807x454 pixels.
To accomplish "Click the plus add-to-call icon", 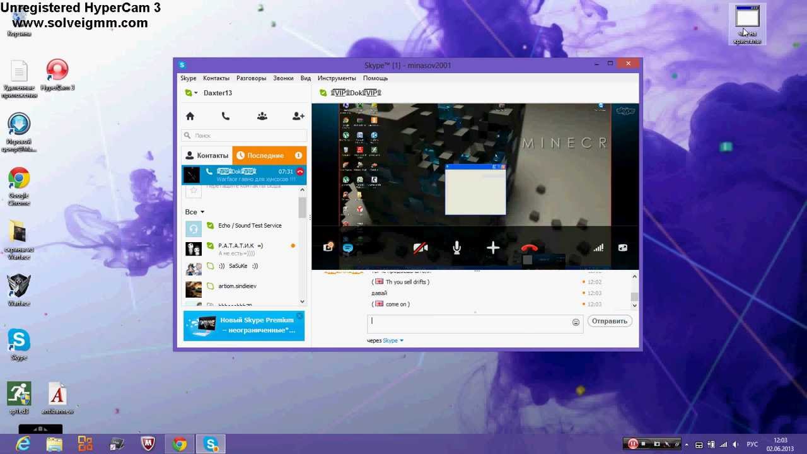I will click(x=493, y=248).
